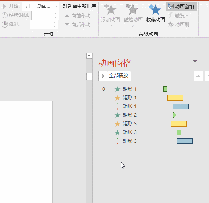The width and height of the screenshot is (209, 203).
Task: Decrease the 延迟 delay stepper
Action: [55, 26]
